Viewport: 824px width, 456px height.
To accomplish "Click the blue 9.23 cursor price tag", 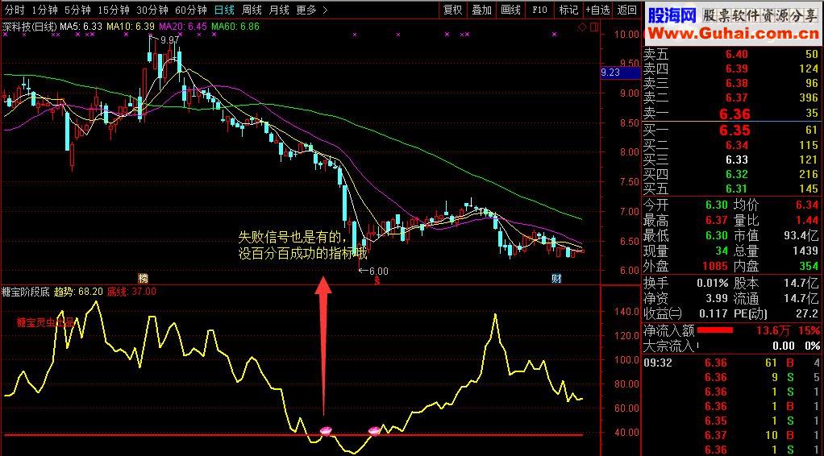I will click(x=620, y=73).
